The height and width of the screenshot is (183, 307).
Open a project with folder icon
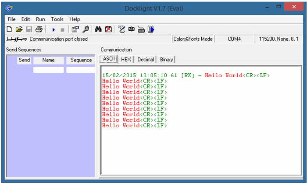coord(19,29)
